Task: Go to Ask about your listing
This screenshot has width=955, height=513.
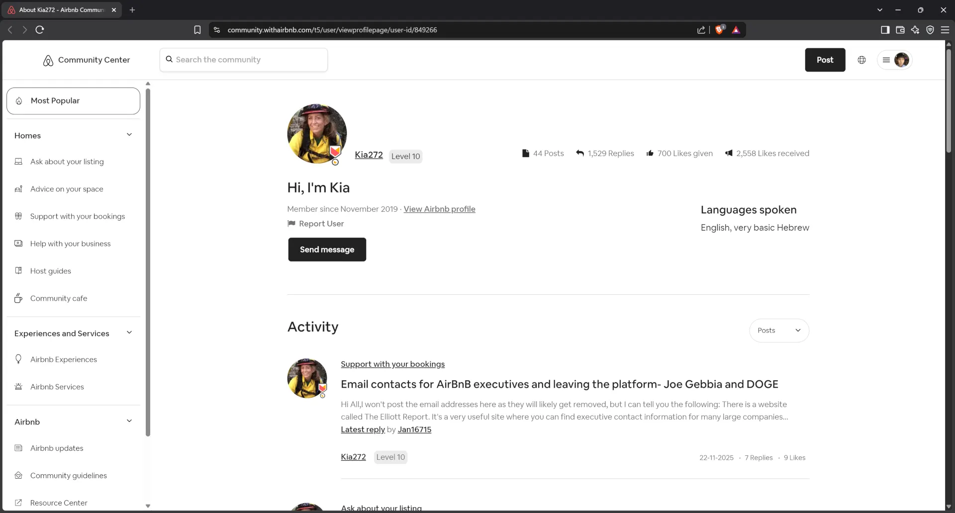Action: (67, 162)
